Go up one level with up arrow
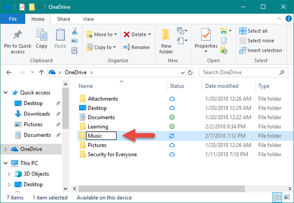 [41, 72]
